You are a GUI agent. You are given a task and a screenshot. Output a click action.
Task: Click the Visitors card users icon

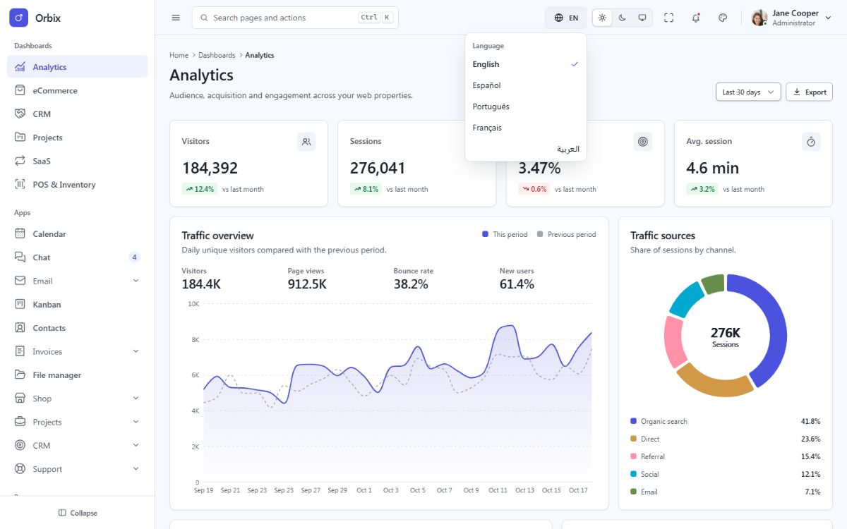[306, 142]
